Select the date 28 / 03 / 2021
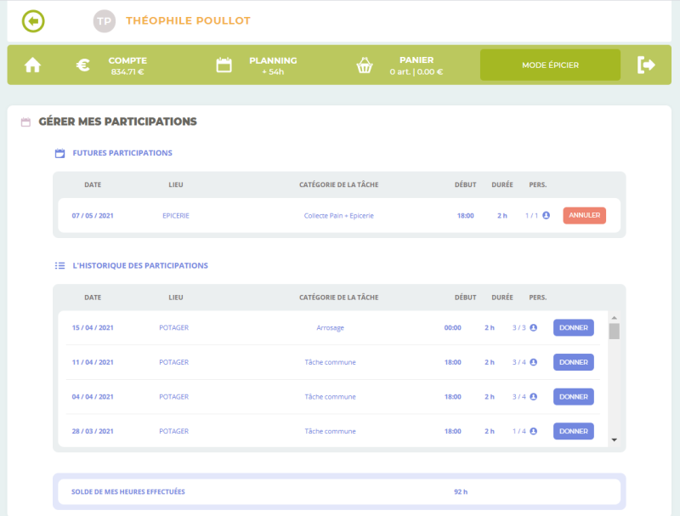 [x=93, y=431]
